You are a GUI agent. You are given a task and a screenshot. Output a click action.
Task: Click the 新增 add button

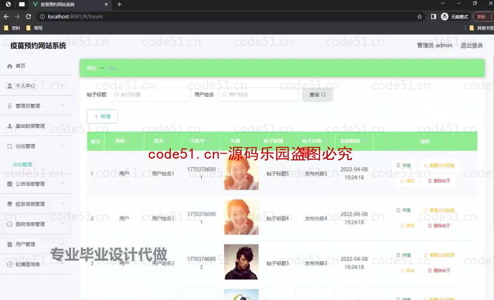[x=102, y=116]
